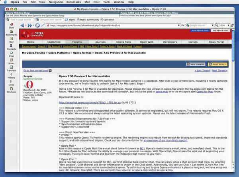This screenshot has width=239, height=177.
Task: Click the page vertical scrollbar thumb
Action: click(233, 45)
